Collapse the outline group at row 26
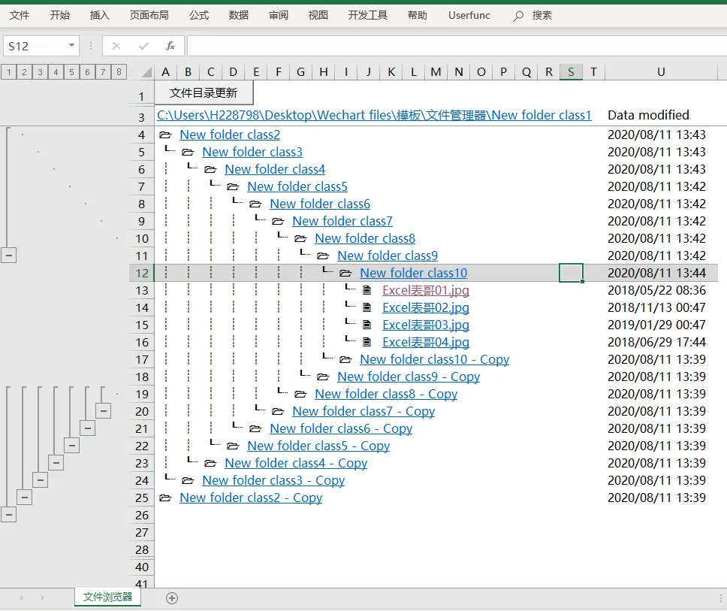This screenshot has height=611, width=727. pyautogui.click(x=9, y=515)
